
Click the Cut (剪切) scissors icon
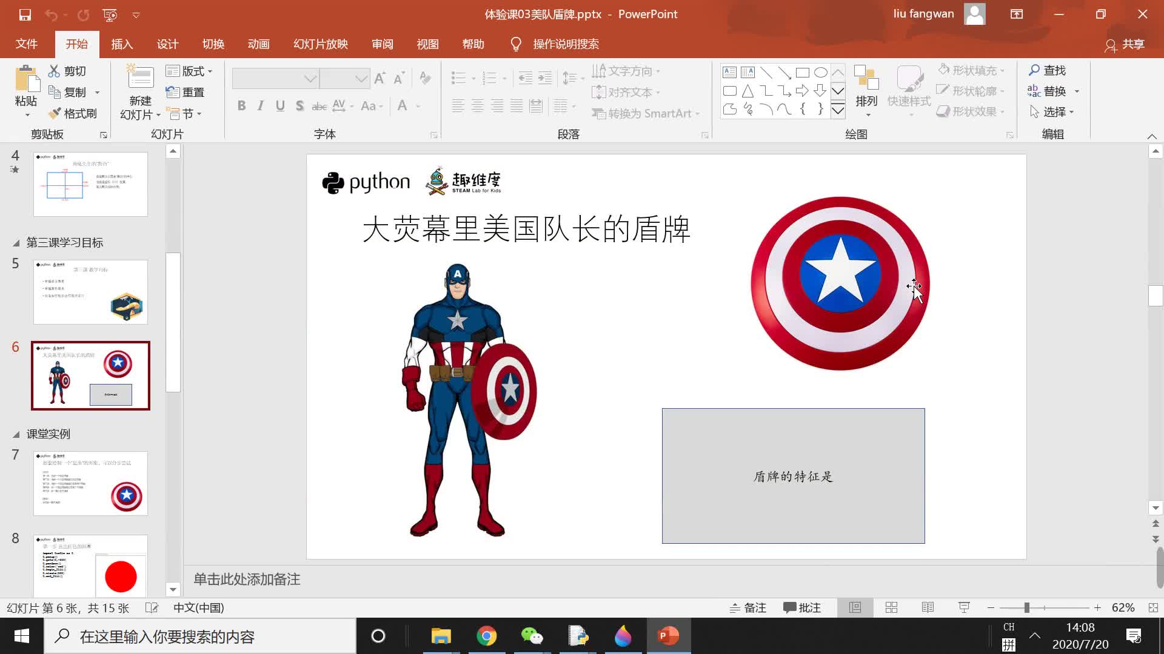pyautogui.click(x=55, y=71)
